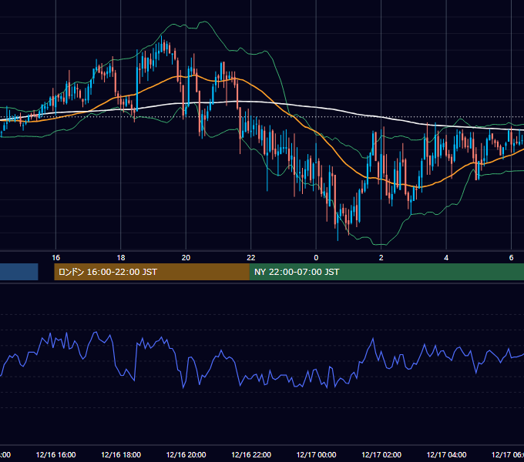This screenshot has height=462, width=524.
Task: Click the 20 hour label on price chart axis
Action: tap(186, 258)
